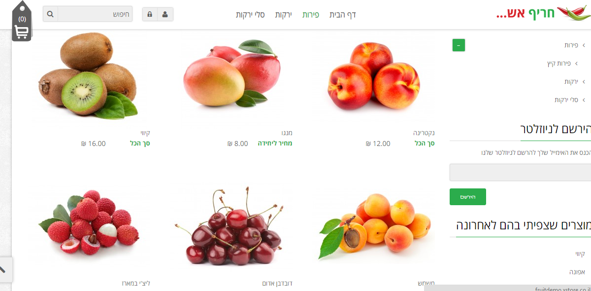
Task: Click the search magnifier icon
Action: tap(50, 14)
